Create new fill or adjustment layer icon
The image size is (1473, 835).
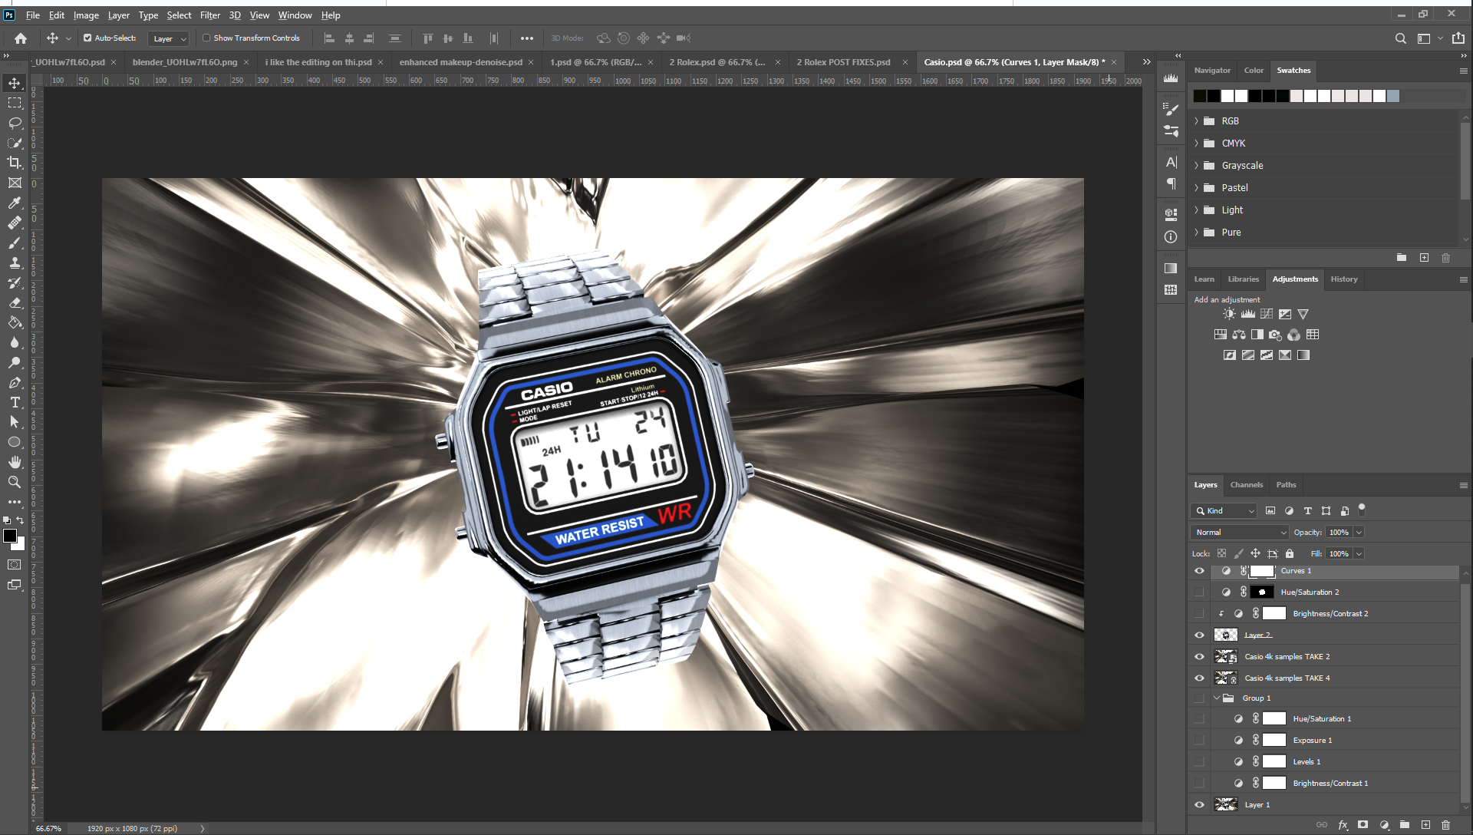1384,825
